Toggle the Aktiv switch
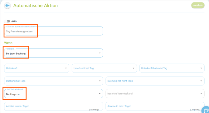The image size is (209, 113). coord(7,21)
